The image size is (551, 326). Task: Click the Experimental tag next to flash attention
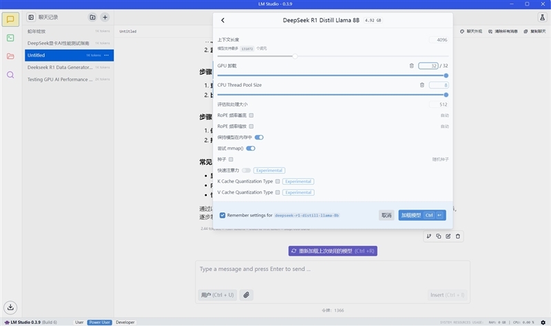269,170
